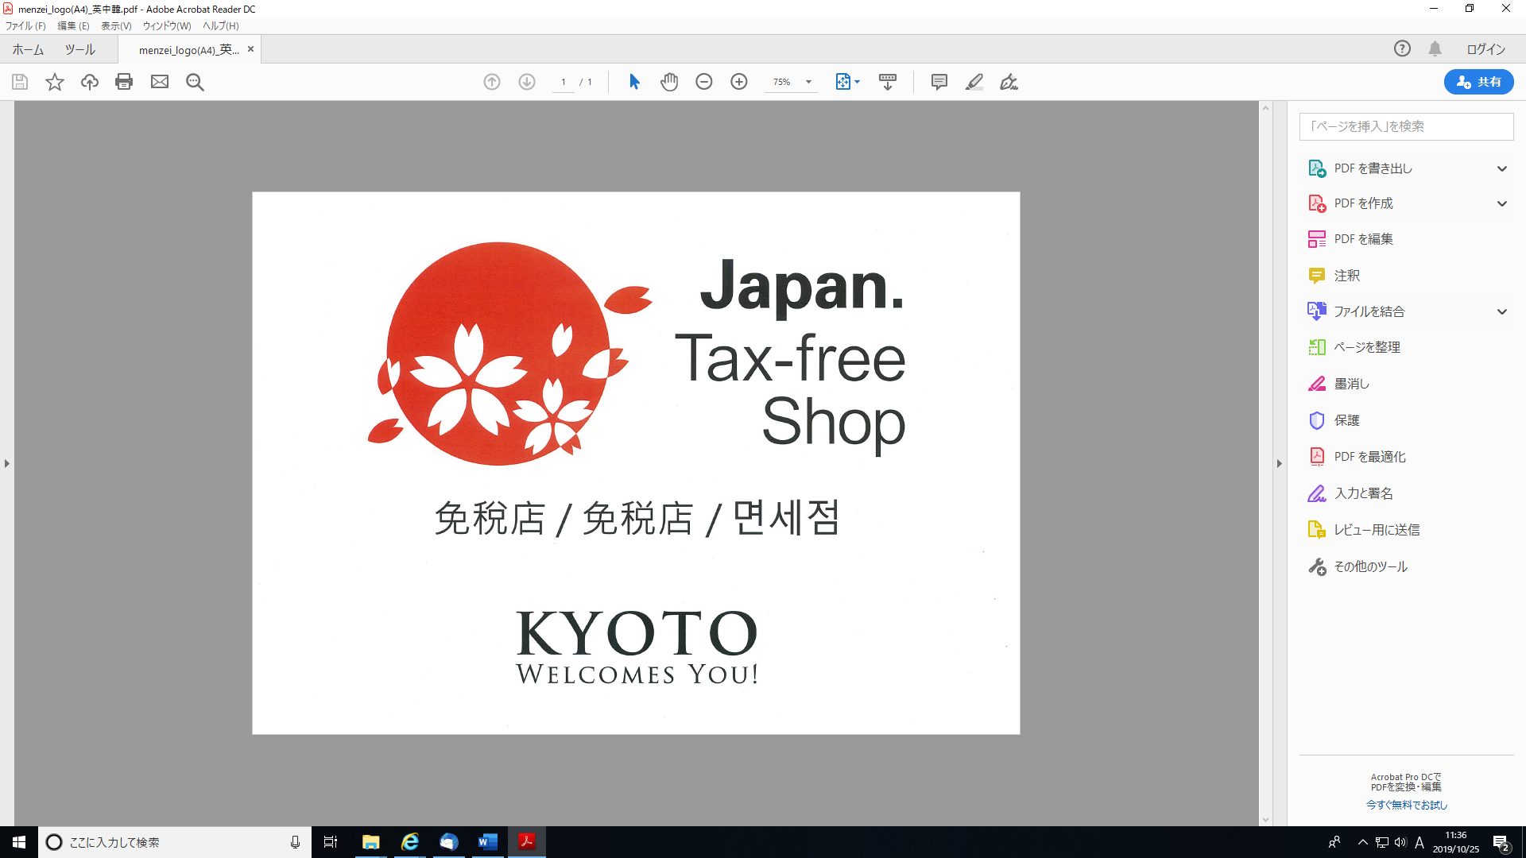The image size is (1526, 858).
Task: Expand the left navigation pane arrow
Action: point(7,463)
